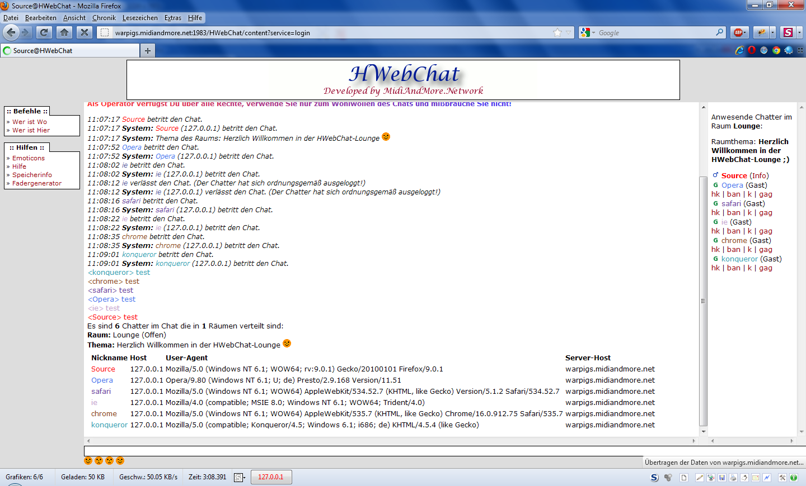The height and width of the screenshot is (486, 806).
Task: Click the Fadergenerator link
Action: click(x=37, y=183)
